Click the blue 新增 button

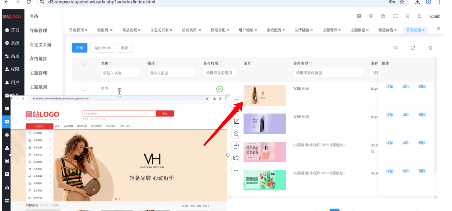coord(80,48)
